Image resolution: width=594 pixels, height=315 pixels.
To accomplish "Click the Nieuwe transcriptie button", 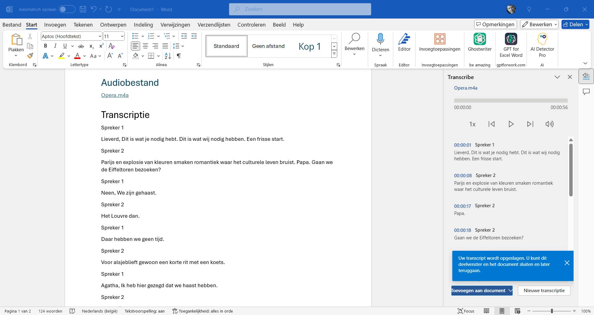I will click(544, 291).
